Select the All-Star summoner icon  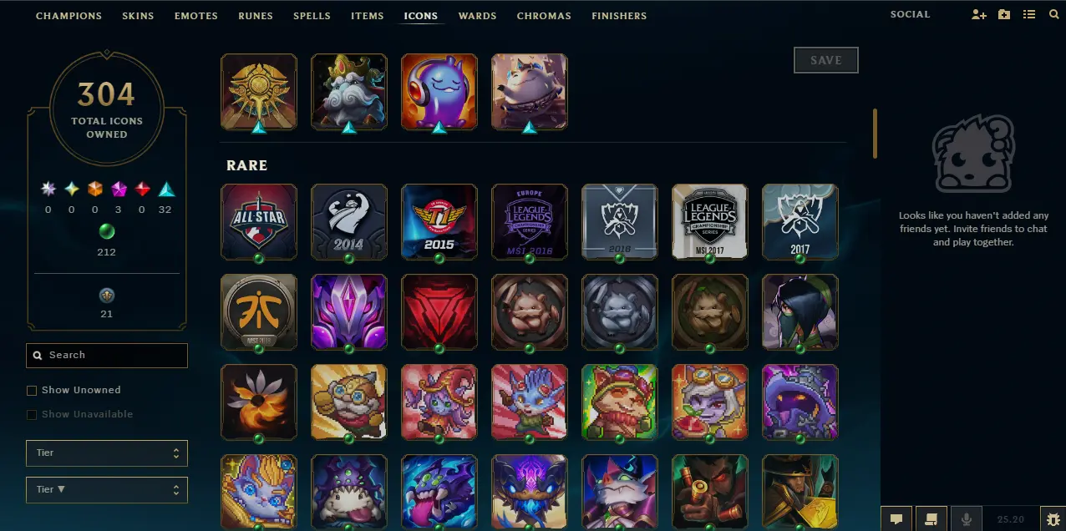259,222
